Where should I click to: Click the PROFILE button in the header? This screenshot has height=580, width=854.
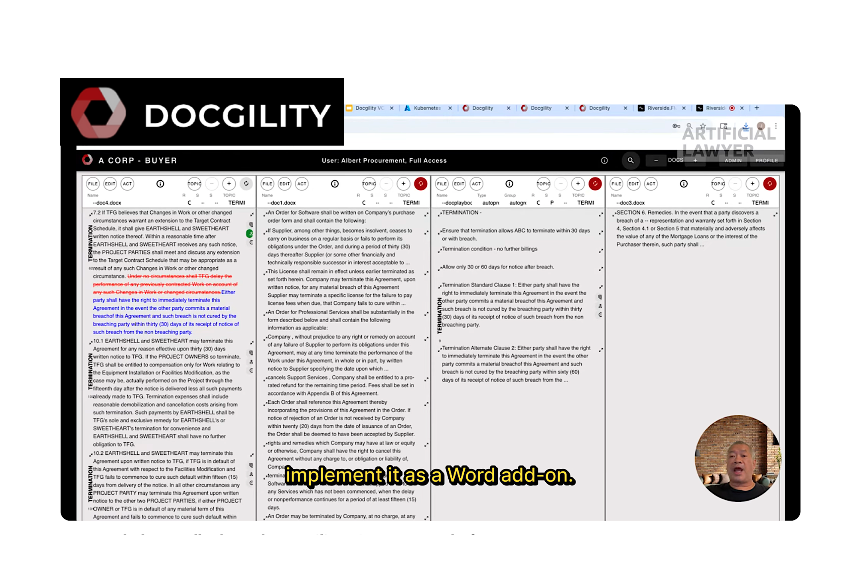766,160
